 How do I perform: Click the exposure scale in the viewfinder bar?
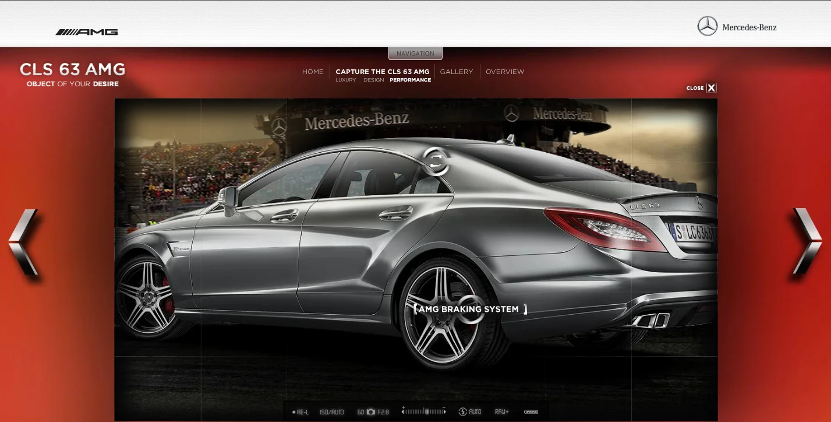tap(423, 411)
